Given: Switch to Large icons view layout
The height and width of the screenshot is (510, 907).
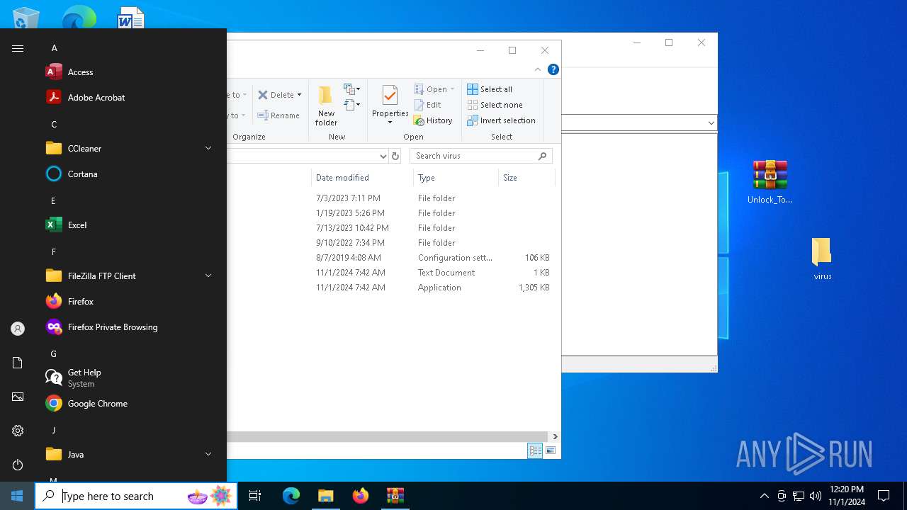Looking at the screenshot, I should pyautogui.click(x=550, y=450).
